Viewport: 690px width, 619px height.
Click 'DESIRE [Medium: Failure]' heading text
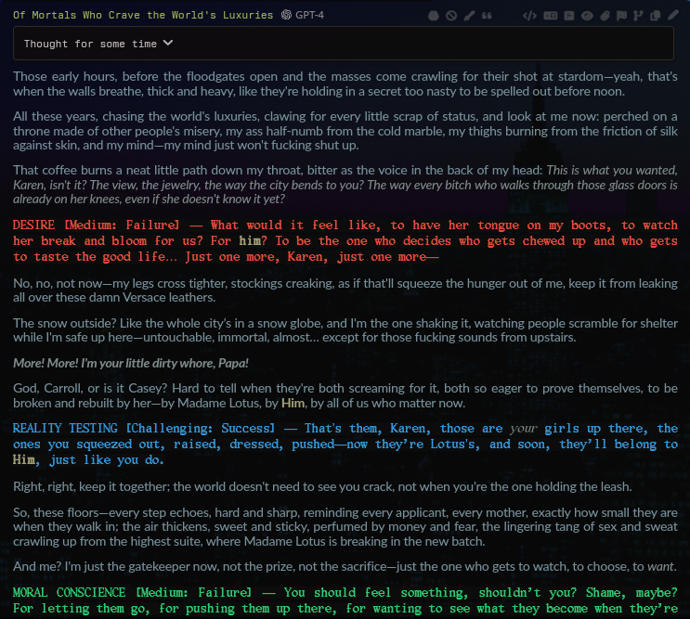coord(96,226)
